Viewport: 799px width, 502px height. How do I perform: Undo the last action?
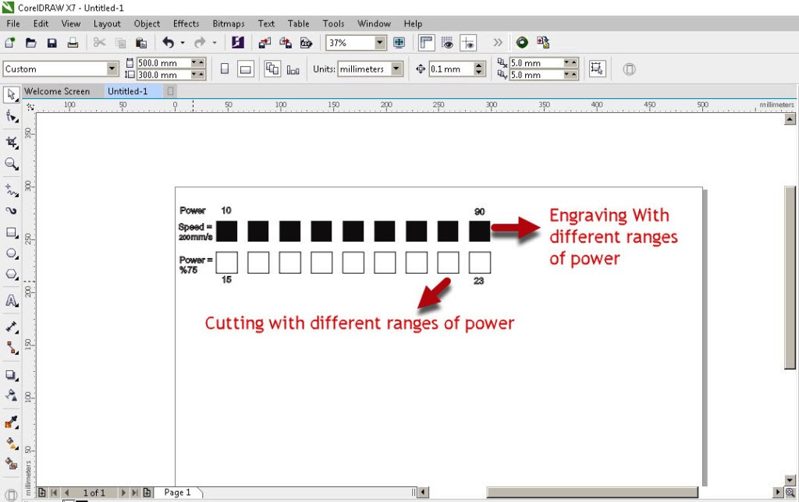169,43
